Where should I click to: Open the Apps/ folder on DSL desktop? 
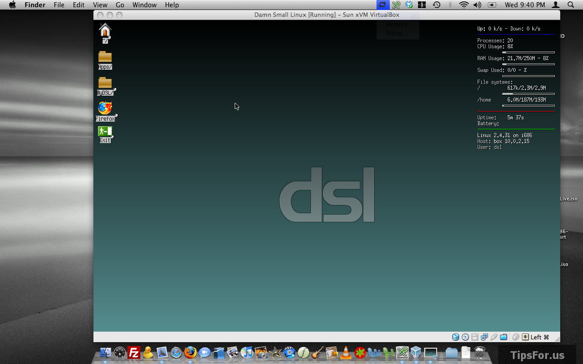tap(105, 57)
